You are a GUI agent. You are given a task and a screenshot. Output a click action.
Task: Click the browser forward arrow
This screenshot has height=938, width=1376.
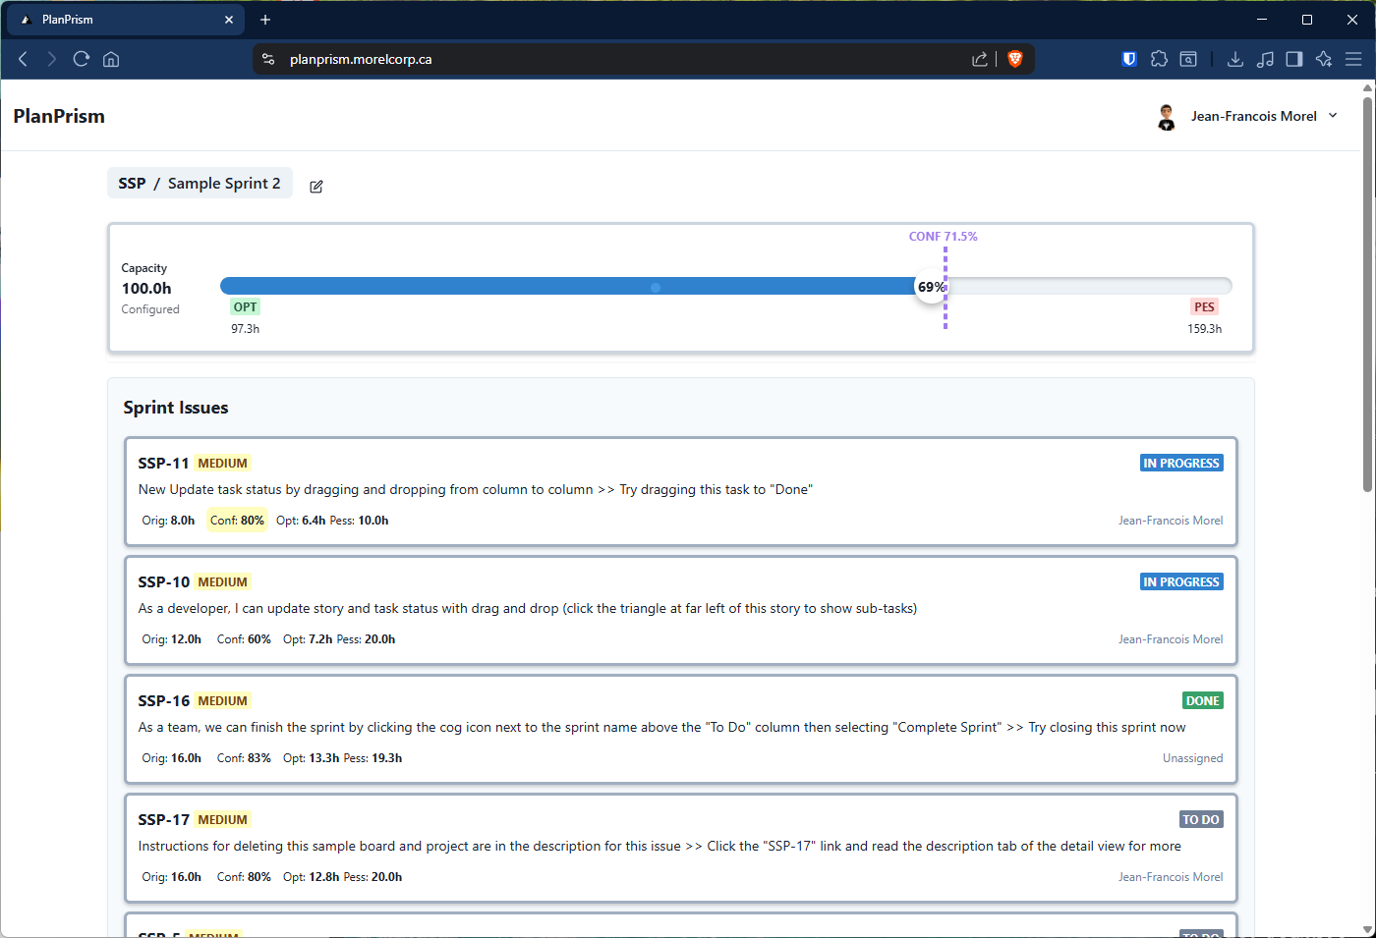pyautogui.click(x=51, y=59)
